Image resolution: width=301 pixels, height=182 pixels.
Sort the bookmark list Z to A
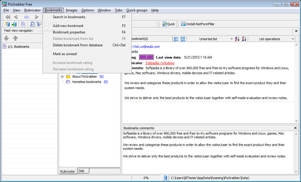(x=244, y=39)
